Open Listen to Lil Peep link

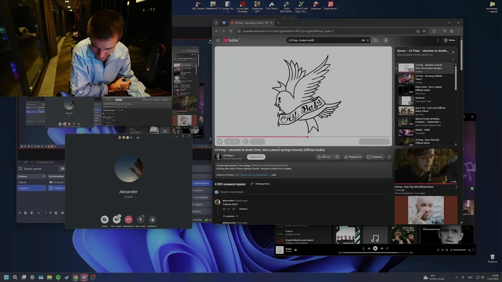tap(251, 175)
